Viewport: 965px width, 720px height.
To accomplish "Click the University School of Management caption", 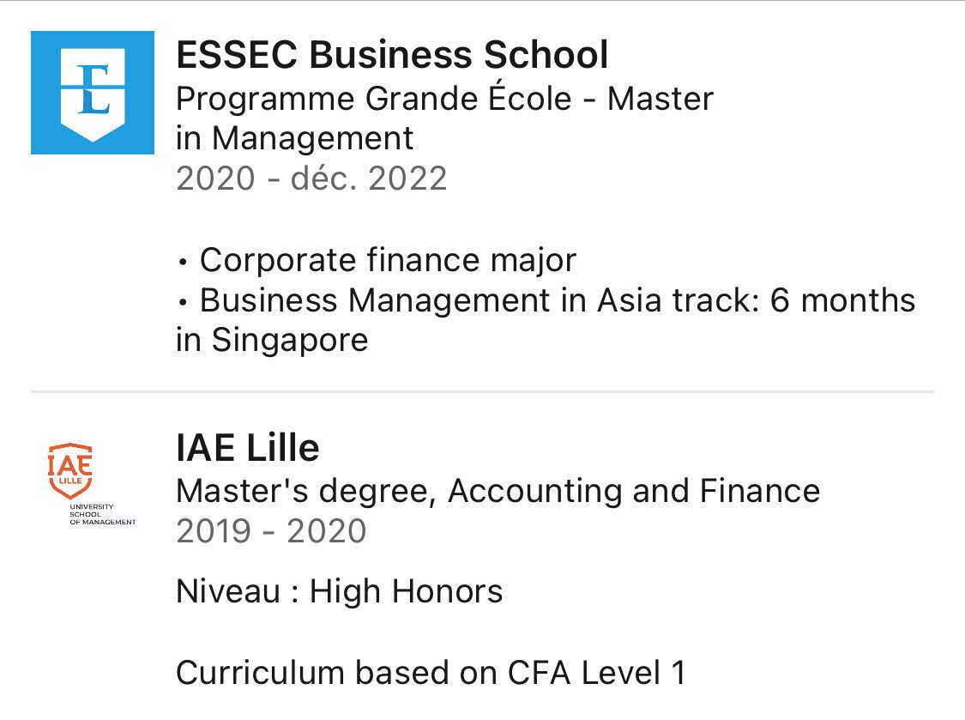I will pos(102,514).
